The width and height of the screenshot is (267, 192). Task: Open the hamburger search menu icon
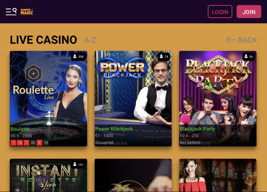pos(11,12)
